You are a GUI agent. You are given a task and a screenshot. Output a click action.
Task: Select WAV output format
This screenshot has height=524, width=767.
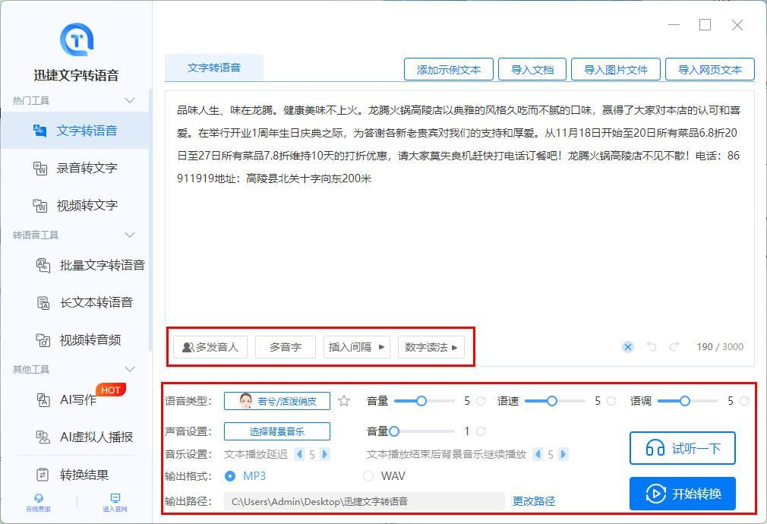384,476
